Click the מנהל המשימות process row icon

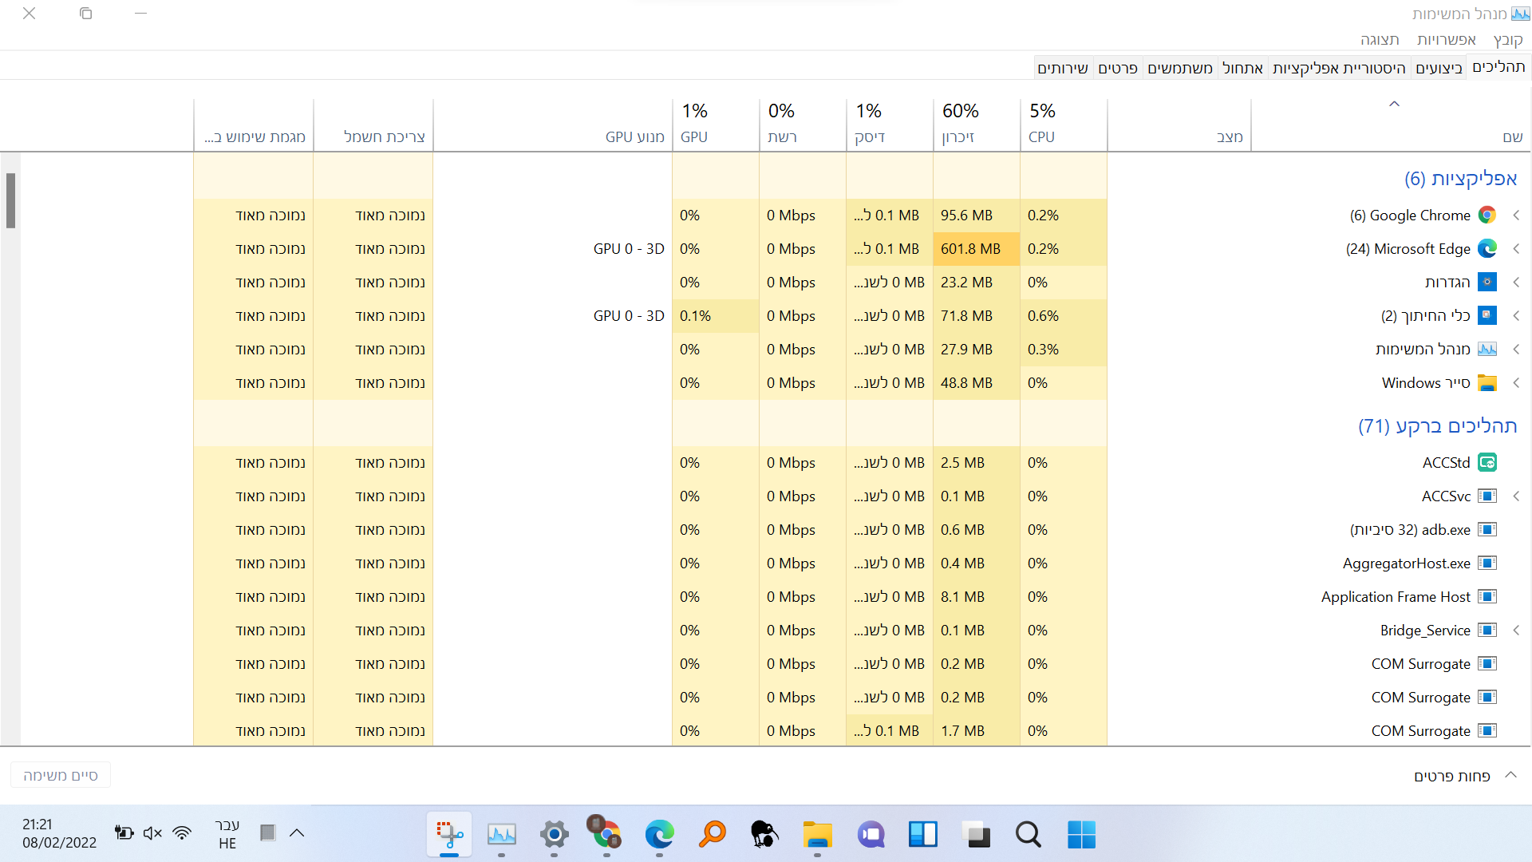coord(1487,350)
